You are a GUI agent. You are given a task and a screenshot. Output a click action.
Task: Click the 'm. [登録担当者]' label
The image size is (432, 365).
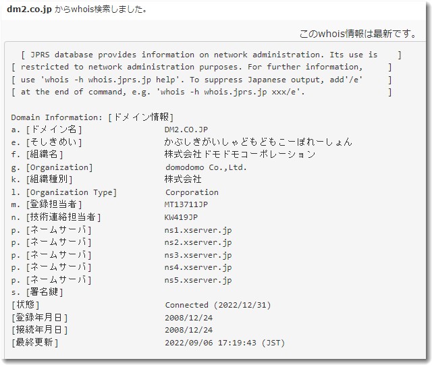pos(47,204)
